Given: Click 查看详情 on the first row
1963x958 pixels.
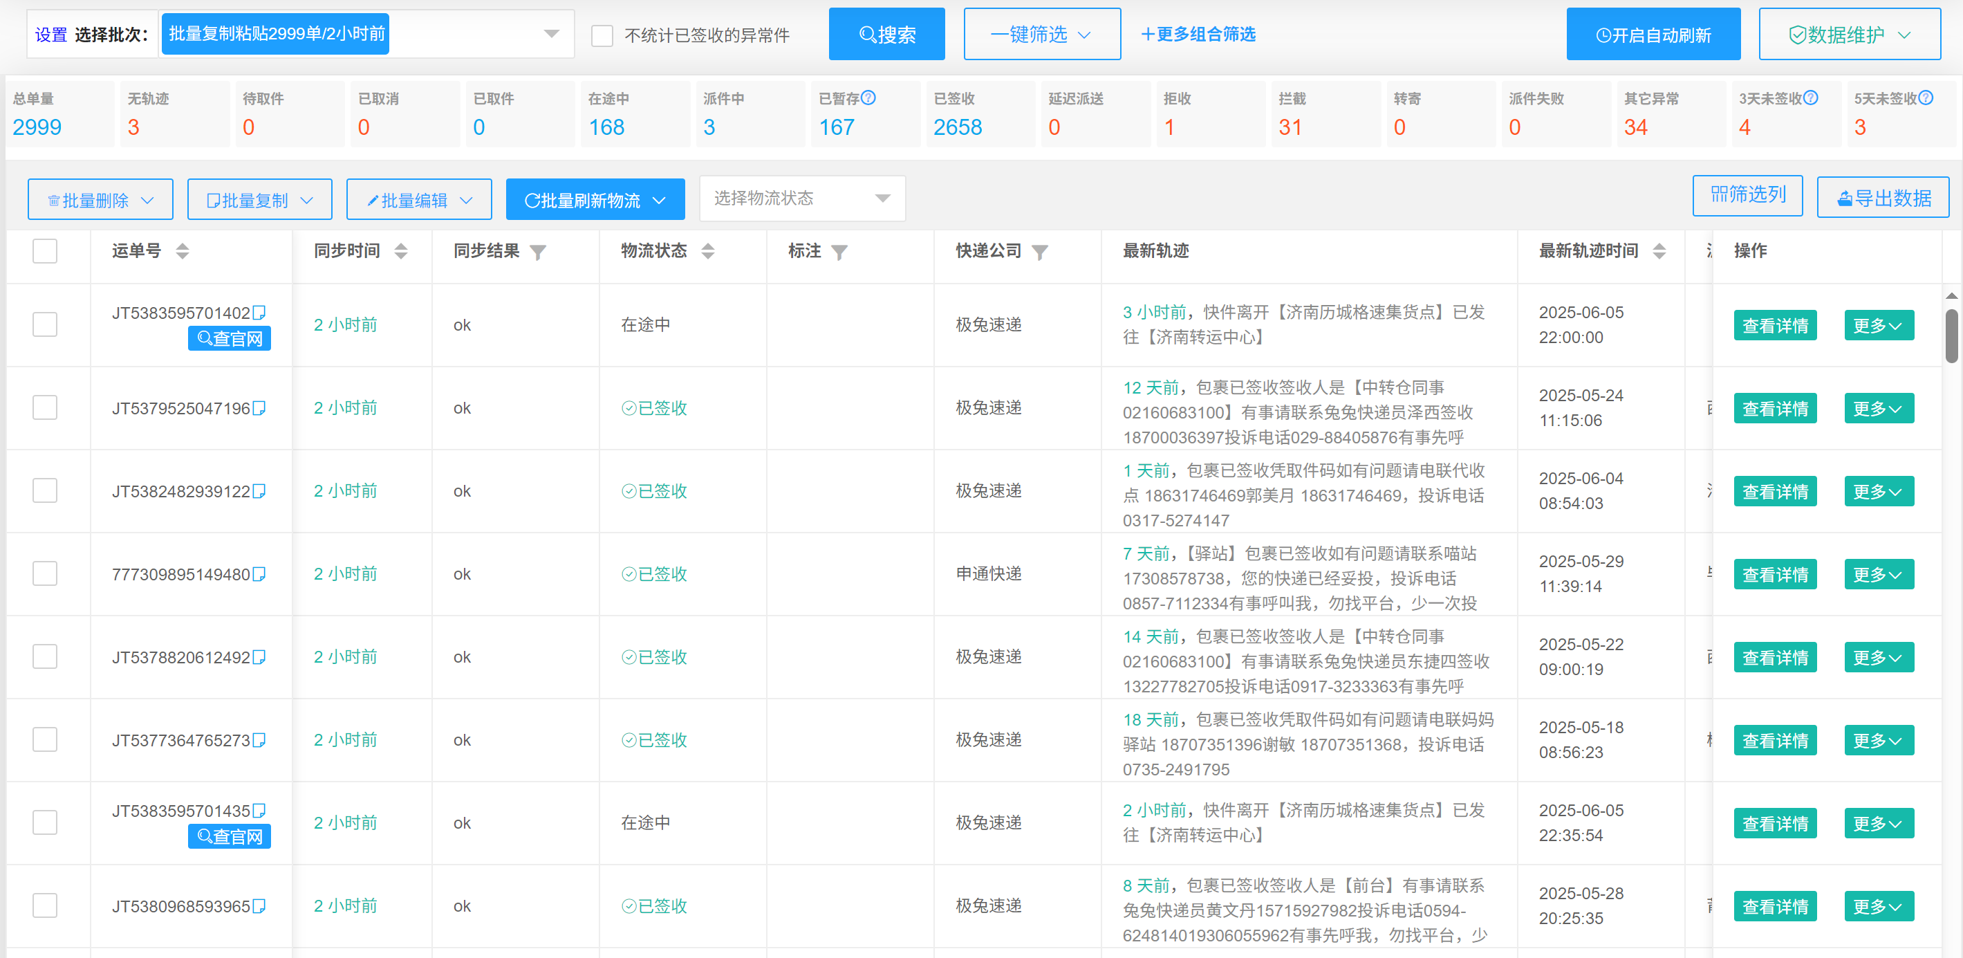Looking at the screenshot, I should (1775, 324).
